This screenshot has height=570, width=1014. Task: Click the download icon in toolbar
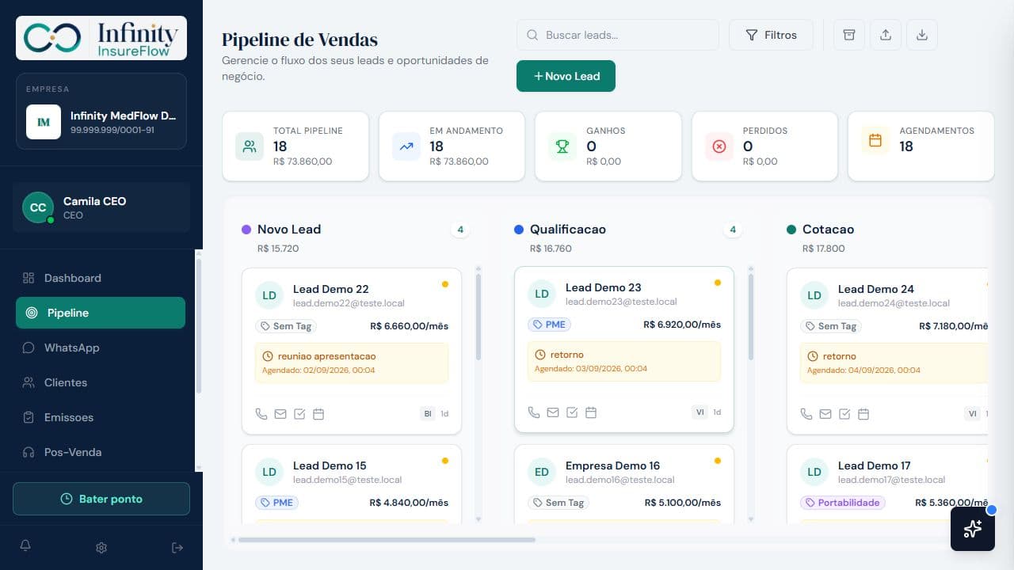[x=922, y=35]
